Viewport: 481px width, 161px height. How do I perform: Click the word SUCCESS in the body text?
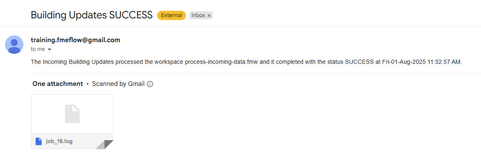358,62
